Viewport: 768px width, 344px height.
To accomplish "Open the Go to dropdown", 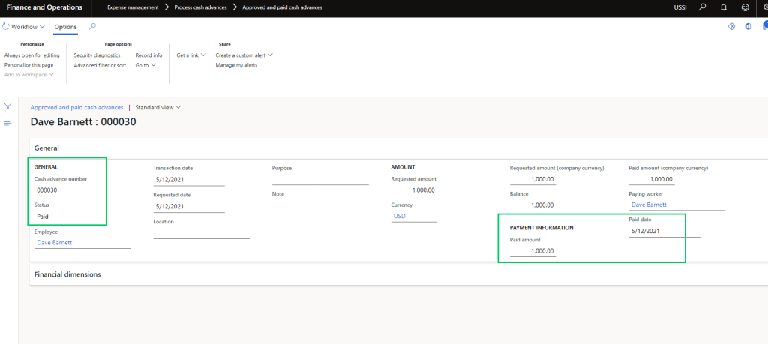I will (x=145, y=65).
